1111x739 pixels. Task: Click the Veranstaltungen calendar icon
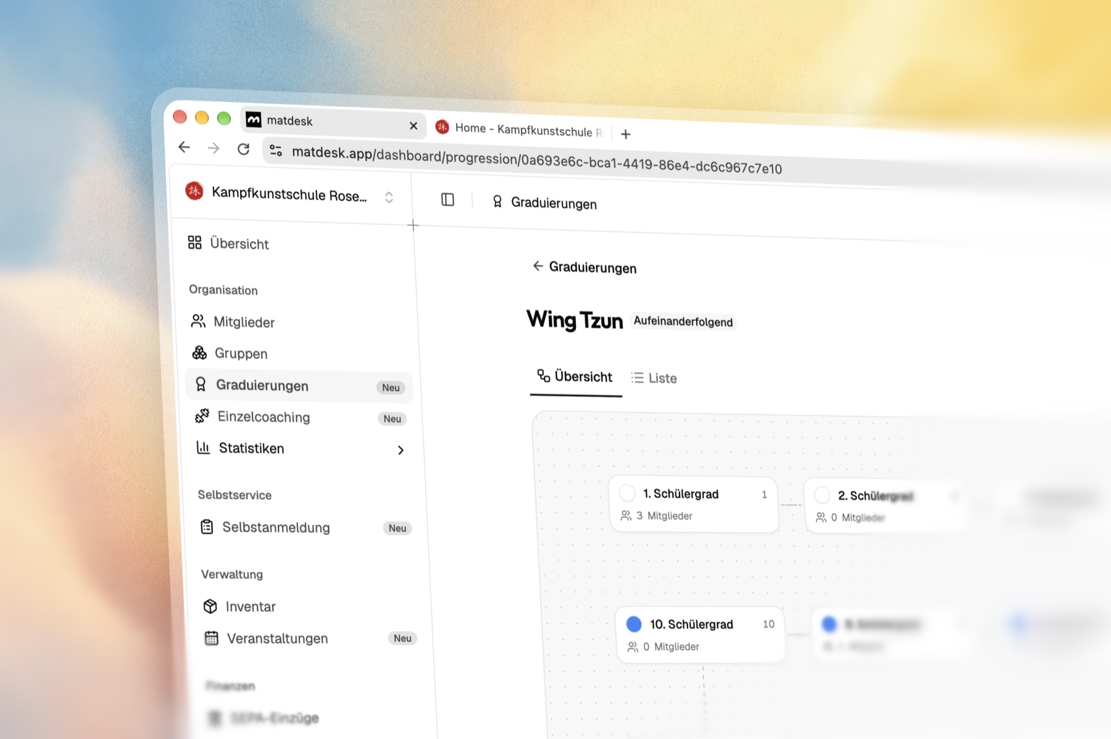[x=211, y=638]
